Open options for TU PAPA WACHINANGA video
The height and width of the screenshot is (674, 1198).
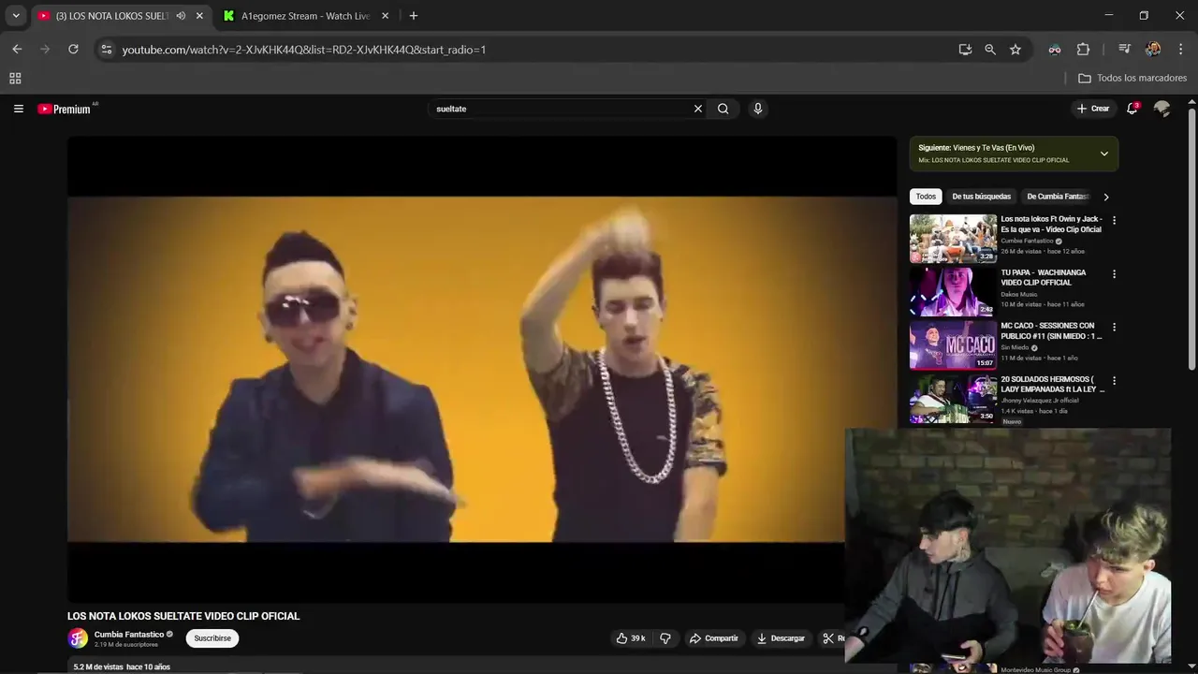coord(1114,274)
